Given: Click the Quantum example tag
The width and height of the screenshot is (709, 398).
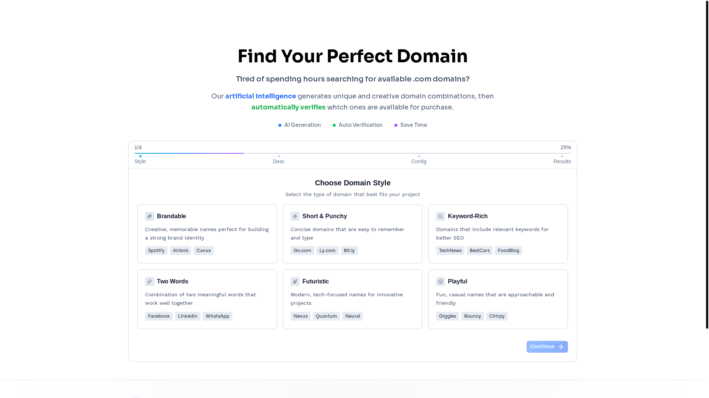Looking at the screenshot, I should 326,316.
